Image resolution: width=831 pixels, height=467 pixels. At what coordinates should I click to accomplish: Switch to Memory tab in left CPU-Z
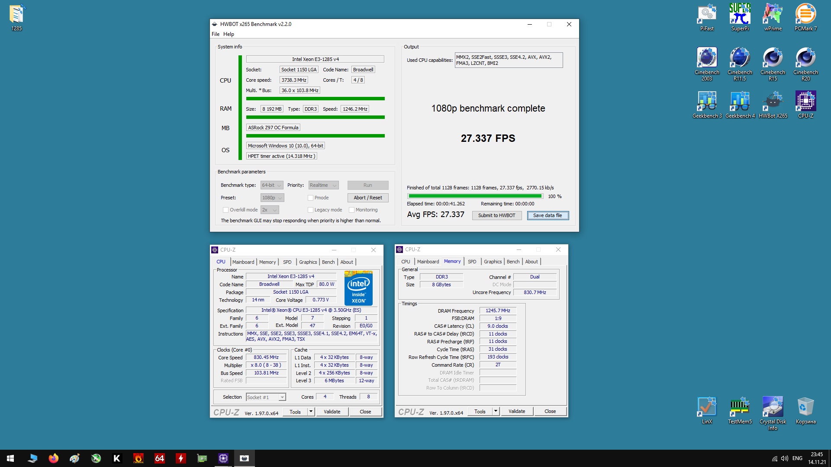pyautogui.click(x=267, y=262)
